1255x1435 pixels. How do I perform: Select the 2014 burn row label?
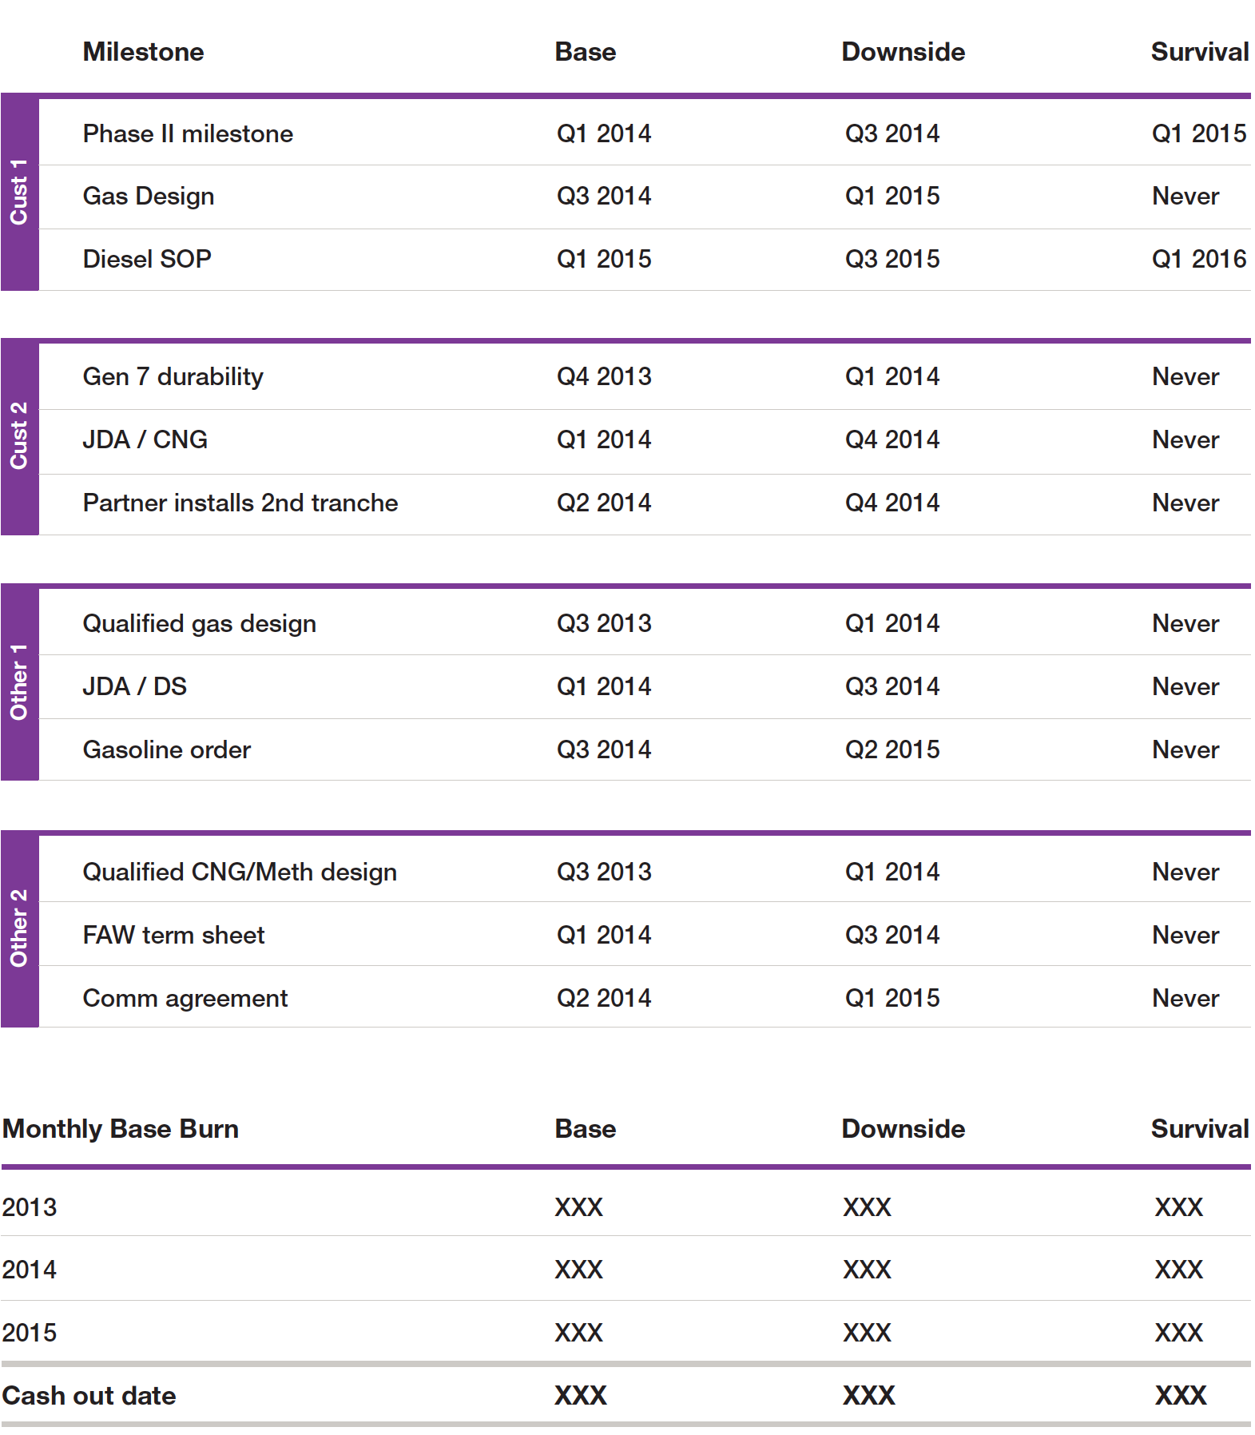[x=30, y=1270]
